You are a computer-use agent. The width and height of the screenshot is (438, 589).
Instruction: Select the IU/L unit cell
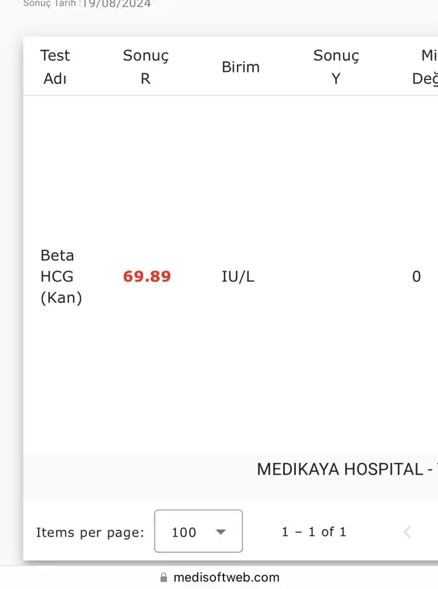pos(238,277)
